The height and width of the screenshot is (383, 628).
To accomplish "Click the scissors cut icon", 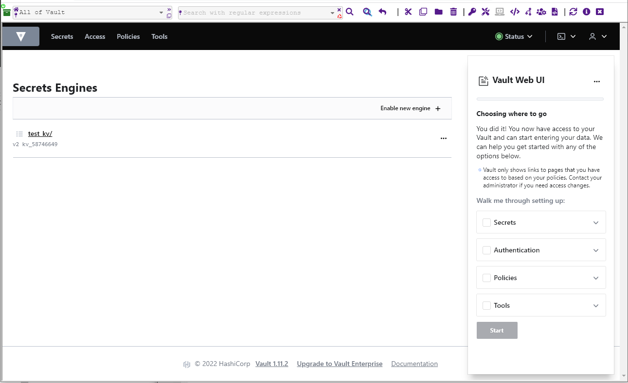I will tap(408, 12).
